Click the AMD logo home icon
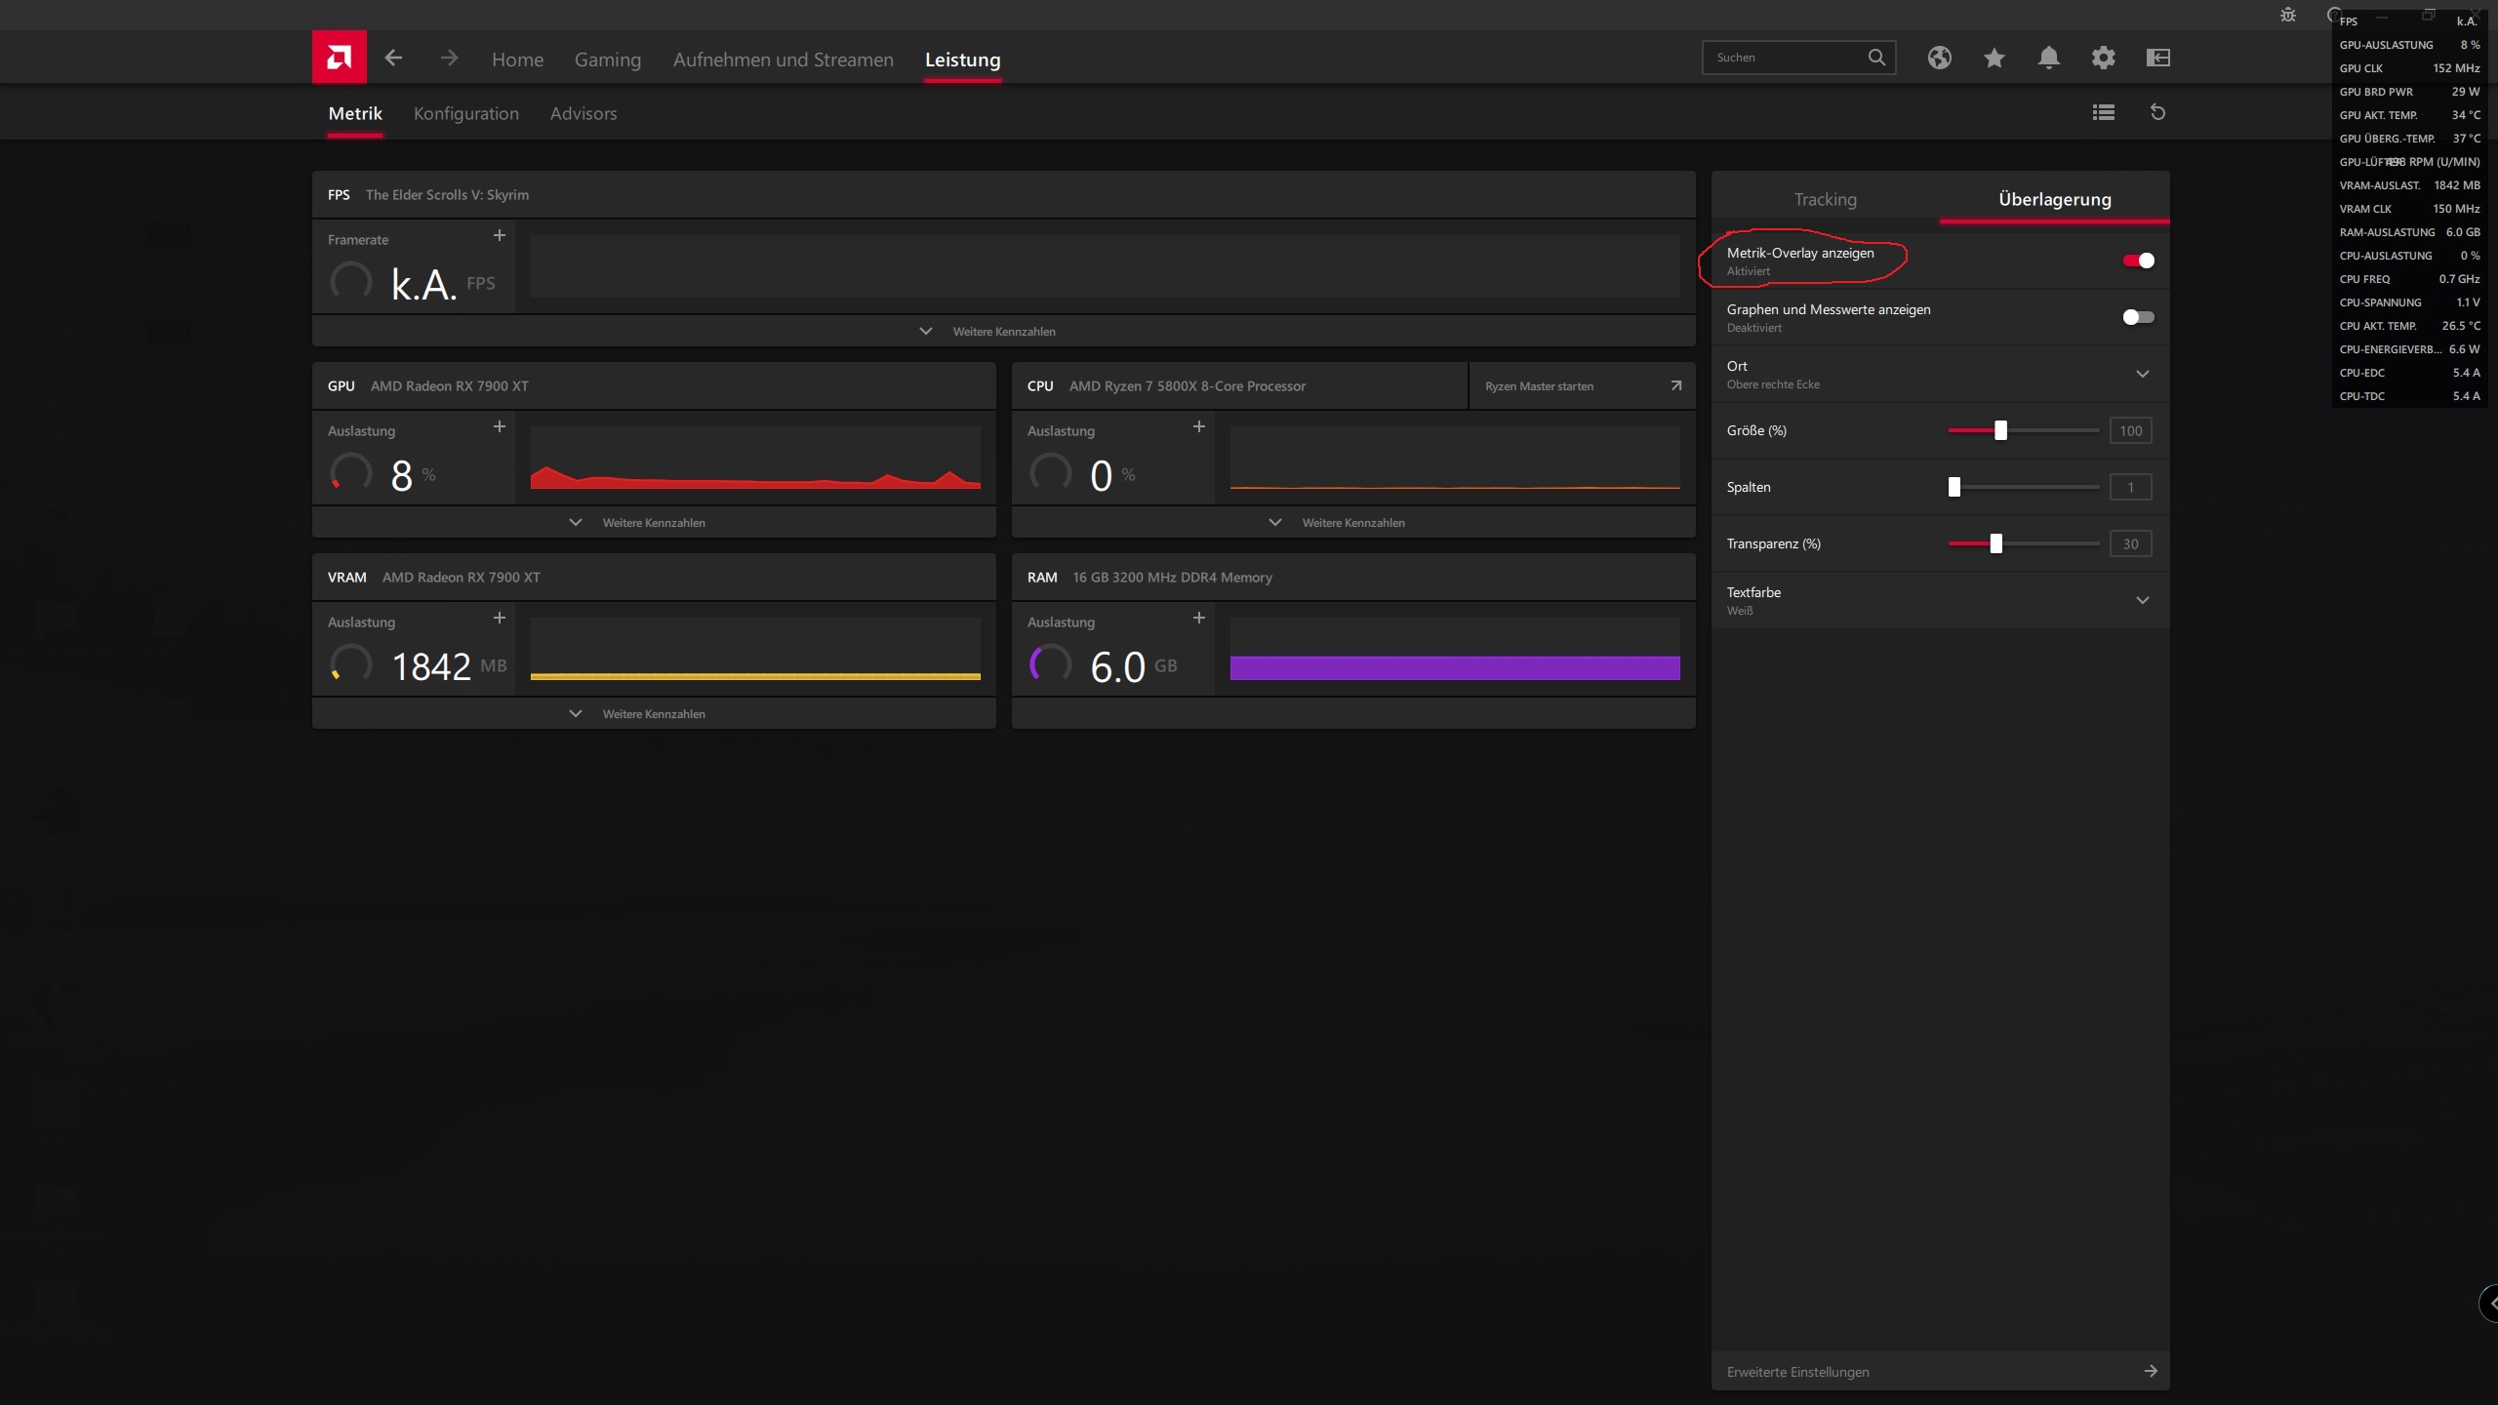2498x1405 pixels. pos(339,58)
